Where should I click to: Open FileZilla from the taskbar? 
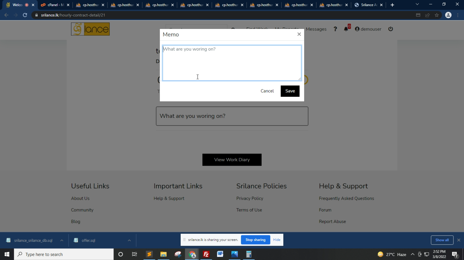click(x=206, y=254)
